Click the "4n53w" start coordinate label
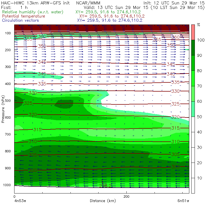206x206 pixels. pyautogui.click(x=20, y=201)
